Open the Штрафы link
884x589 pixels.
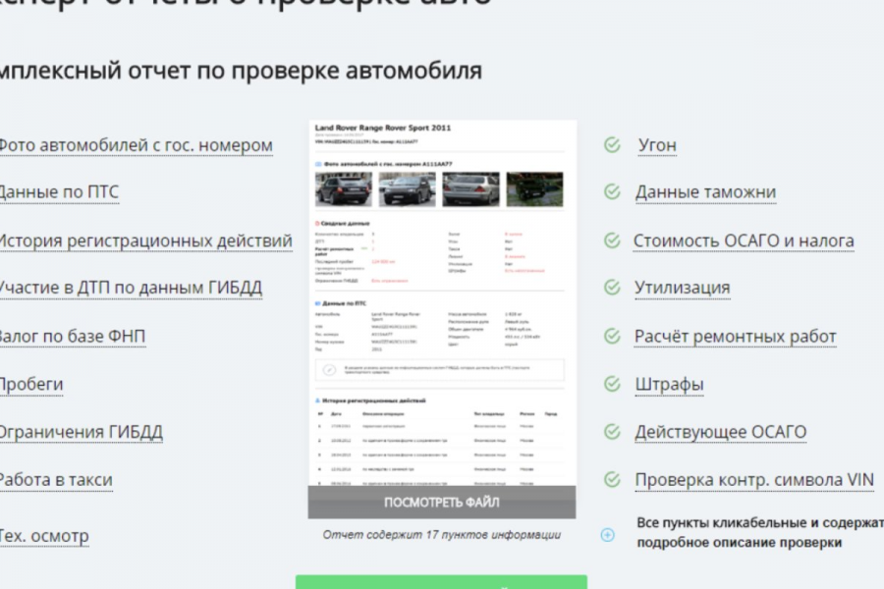[x=669, y=385]
